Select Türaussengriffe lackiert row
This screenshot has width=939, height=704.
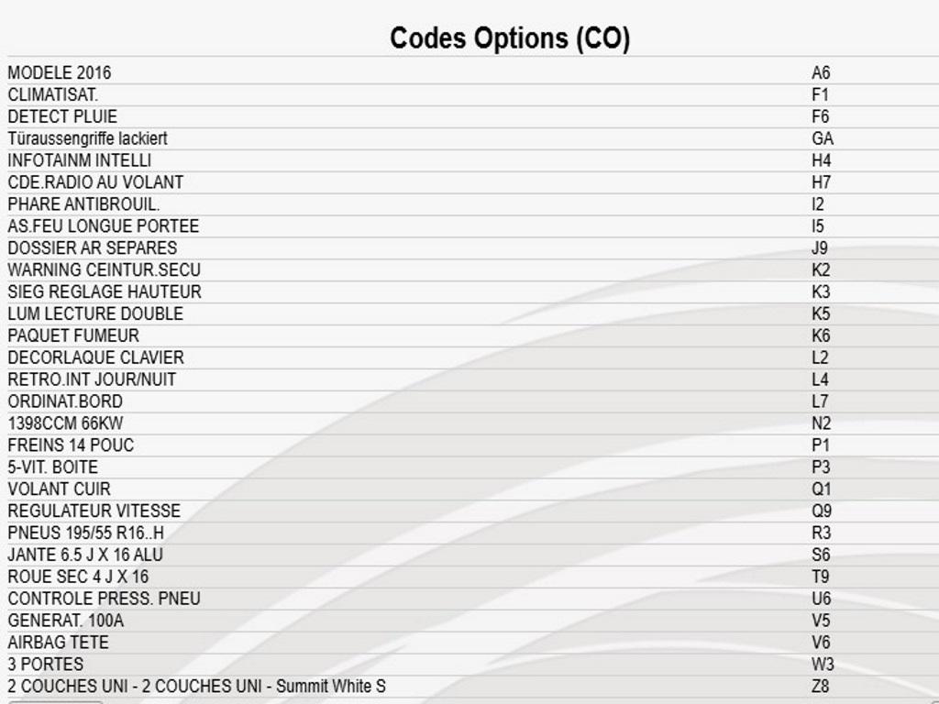(469, 139)
